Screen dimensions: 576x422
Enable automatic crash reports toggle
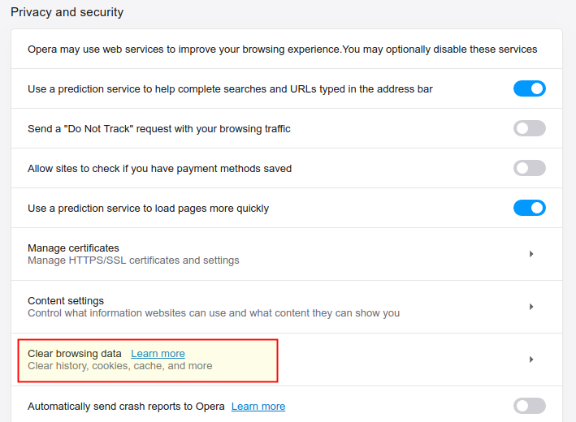[x=530, y=406]
